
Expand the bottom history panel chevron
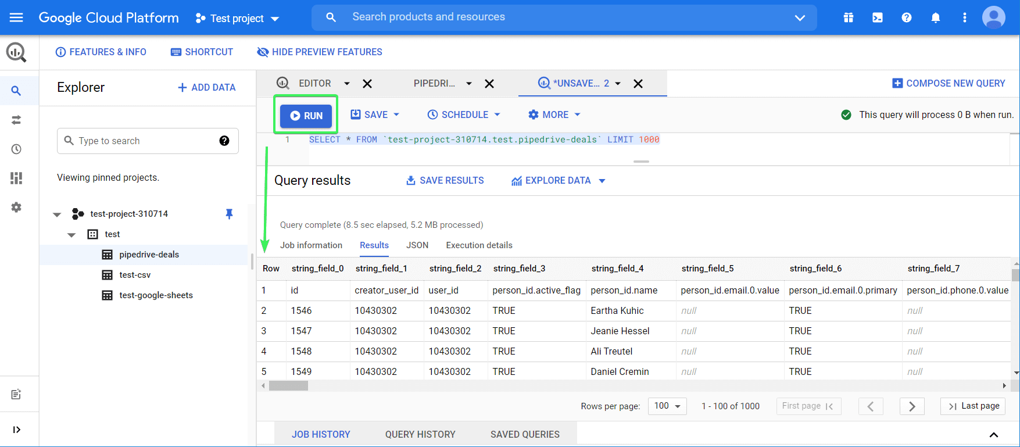pos(994,435)
